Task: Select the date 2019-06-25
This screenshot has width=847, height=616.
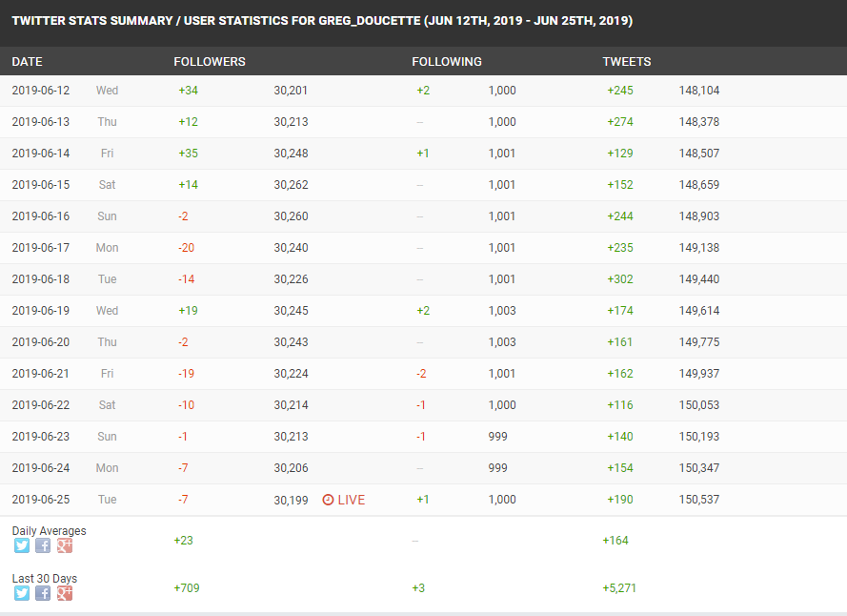Action: 41,499
